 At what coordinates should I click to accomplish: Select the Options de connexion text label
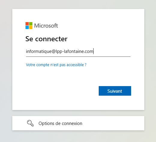(60, 123)
